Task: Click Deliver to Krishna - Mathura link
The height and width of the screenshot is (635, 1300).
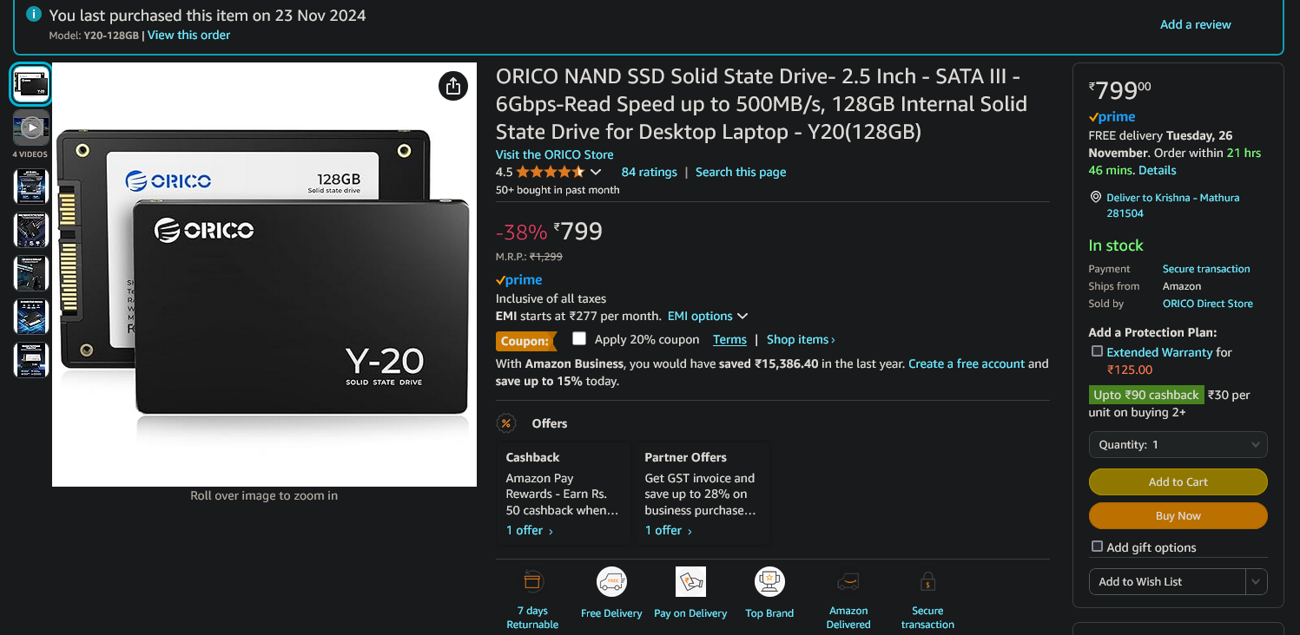Action: coord(1172,205)
